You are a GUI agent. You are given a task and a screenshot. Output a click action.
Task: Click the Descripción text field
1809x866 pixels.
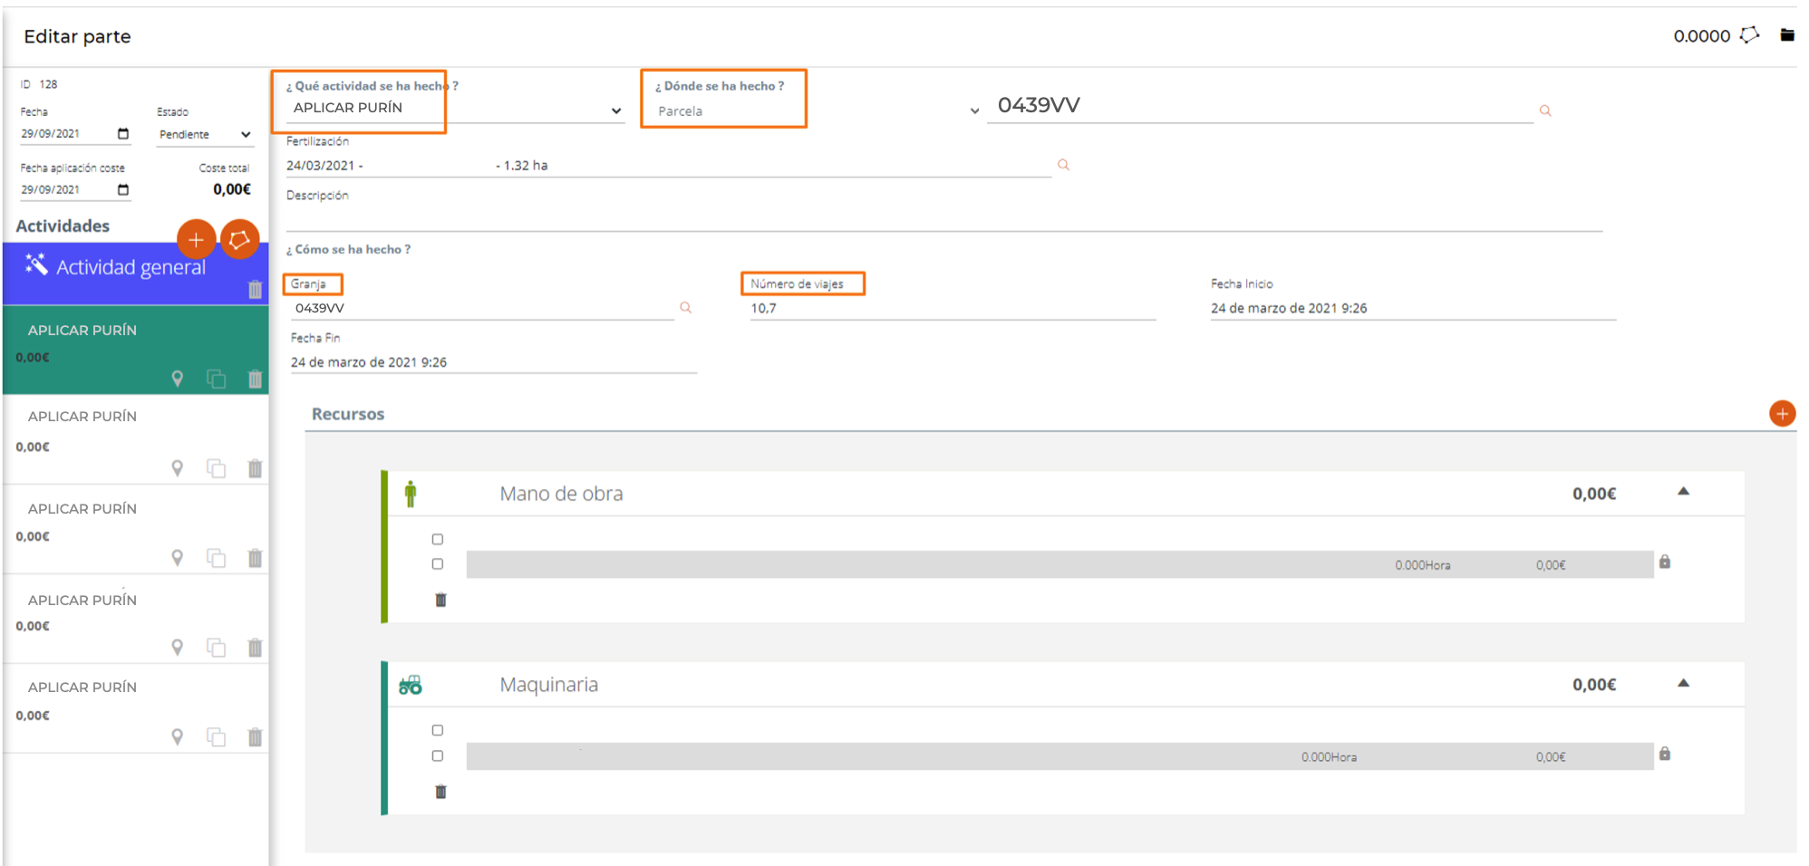tap(944, 218)
